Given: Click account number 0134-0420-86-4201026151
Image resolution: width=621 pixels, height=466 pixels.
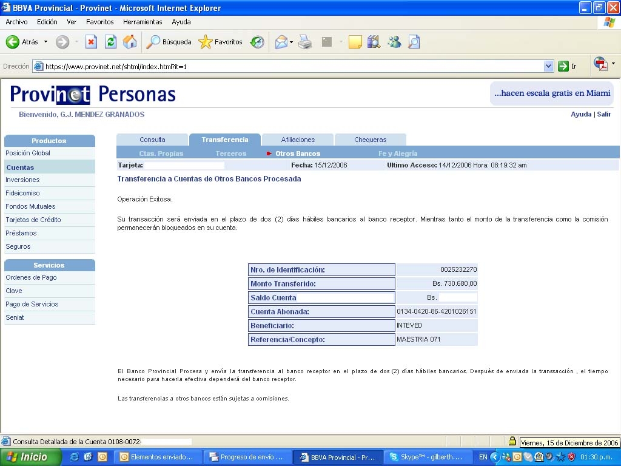Looking at the screenshot, I should pyautogui.click(x=437, y=311).
